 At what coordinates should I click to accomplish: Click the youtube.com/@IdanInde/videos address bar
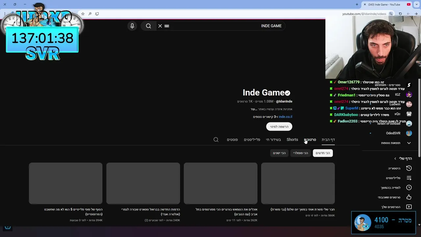click(x=364, y=14)
